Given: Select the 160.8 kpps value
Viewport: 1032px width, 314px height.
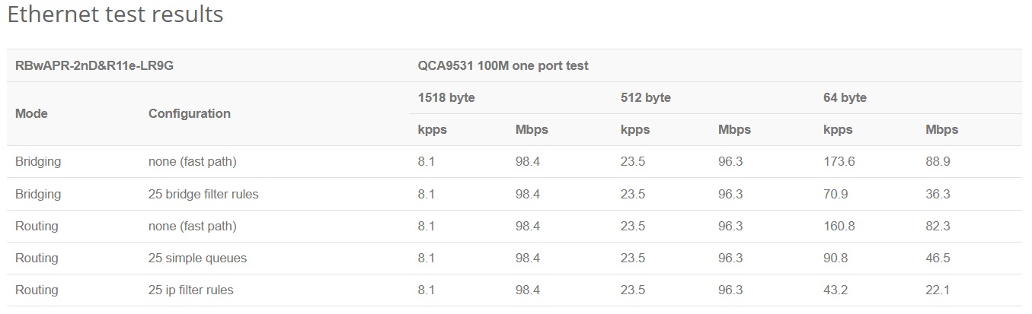Looking at the screenshot, I should tap(839, 226).
